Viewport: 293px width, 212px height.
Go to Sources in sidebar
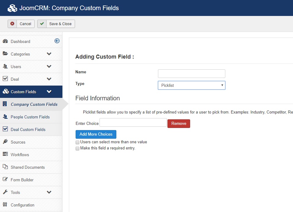click(x=31, y=142)
